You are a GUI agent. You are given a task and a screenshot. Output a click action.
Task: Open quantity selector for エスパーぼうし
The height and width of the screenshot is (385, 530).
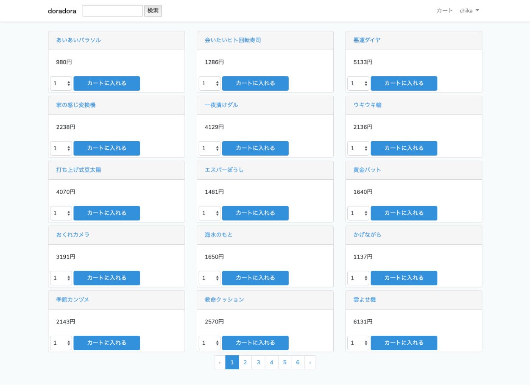(x=209, y=213)
